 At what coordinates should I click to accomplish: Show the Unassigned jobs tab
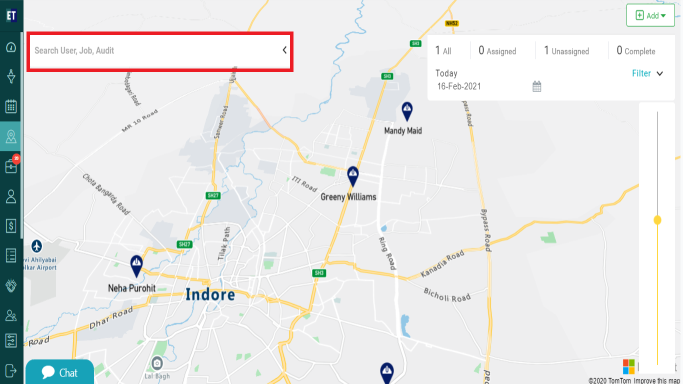(566, 51)
